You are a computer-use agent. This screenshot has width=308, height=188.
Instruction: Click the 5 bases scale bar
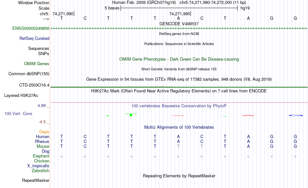point(179,8)
